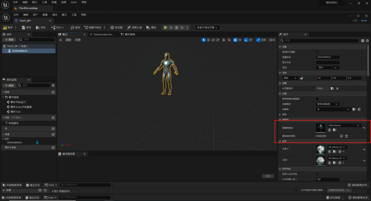Toggle the 启用Tick并开始 checkbox
Screen dimensions: 371x201
click(x=317, y=174)
